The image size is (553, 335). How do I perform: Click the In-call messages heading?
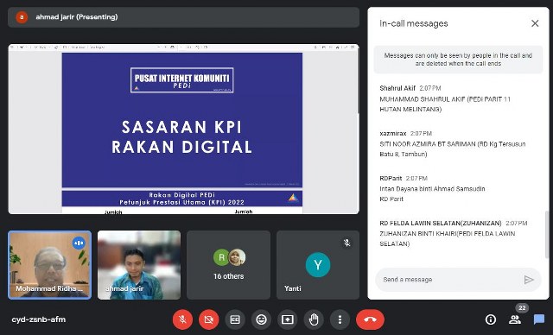click(414, 23)
